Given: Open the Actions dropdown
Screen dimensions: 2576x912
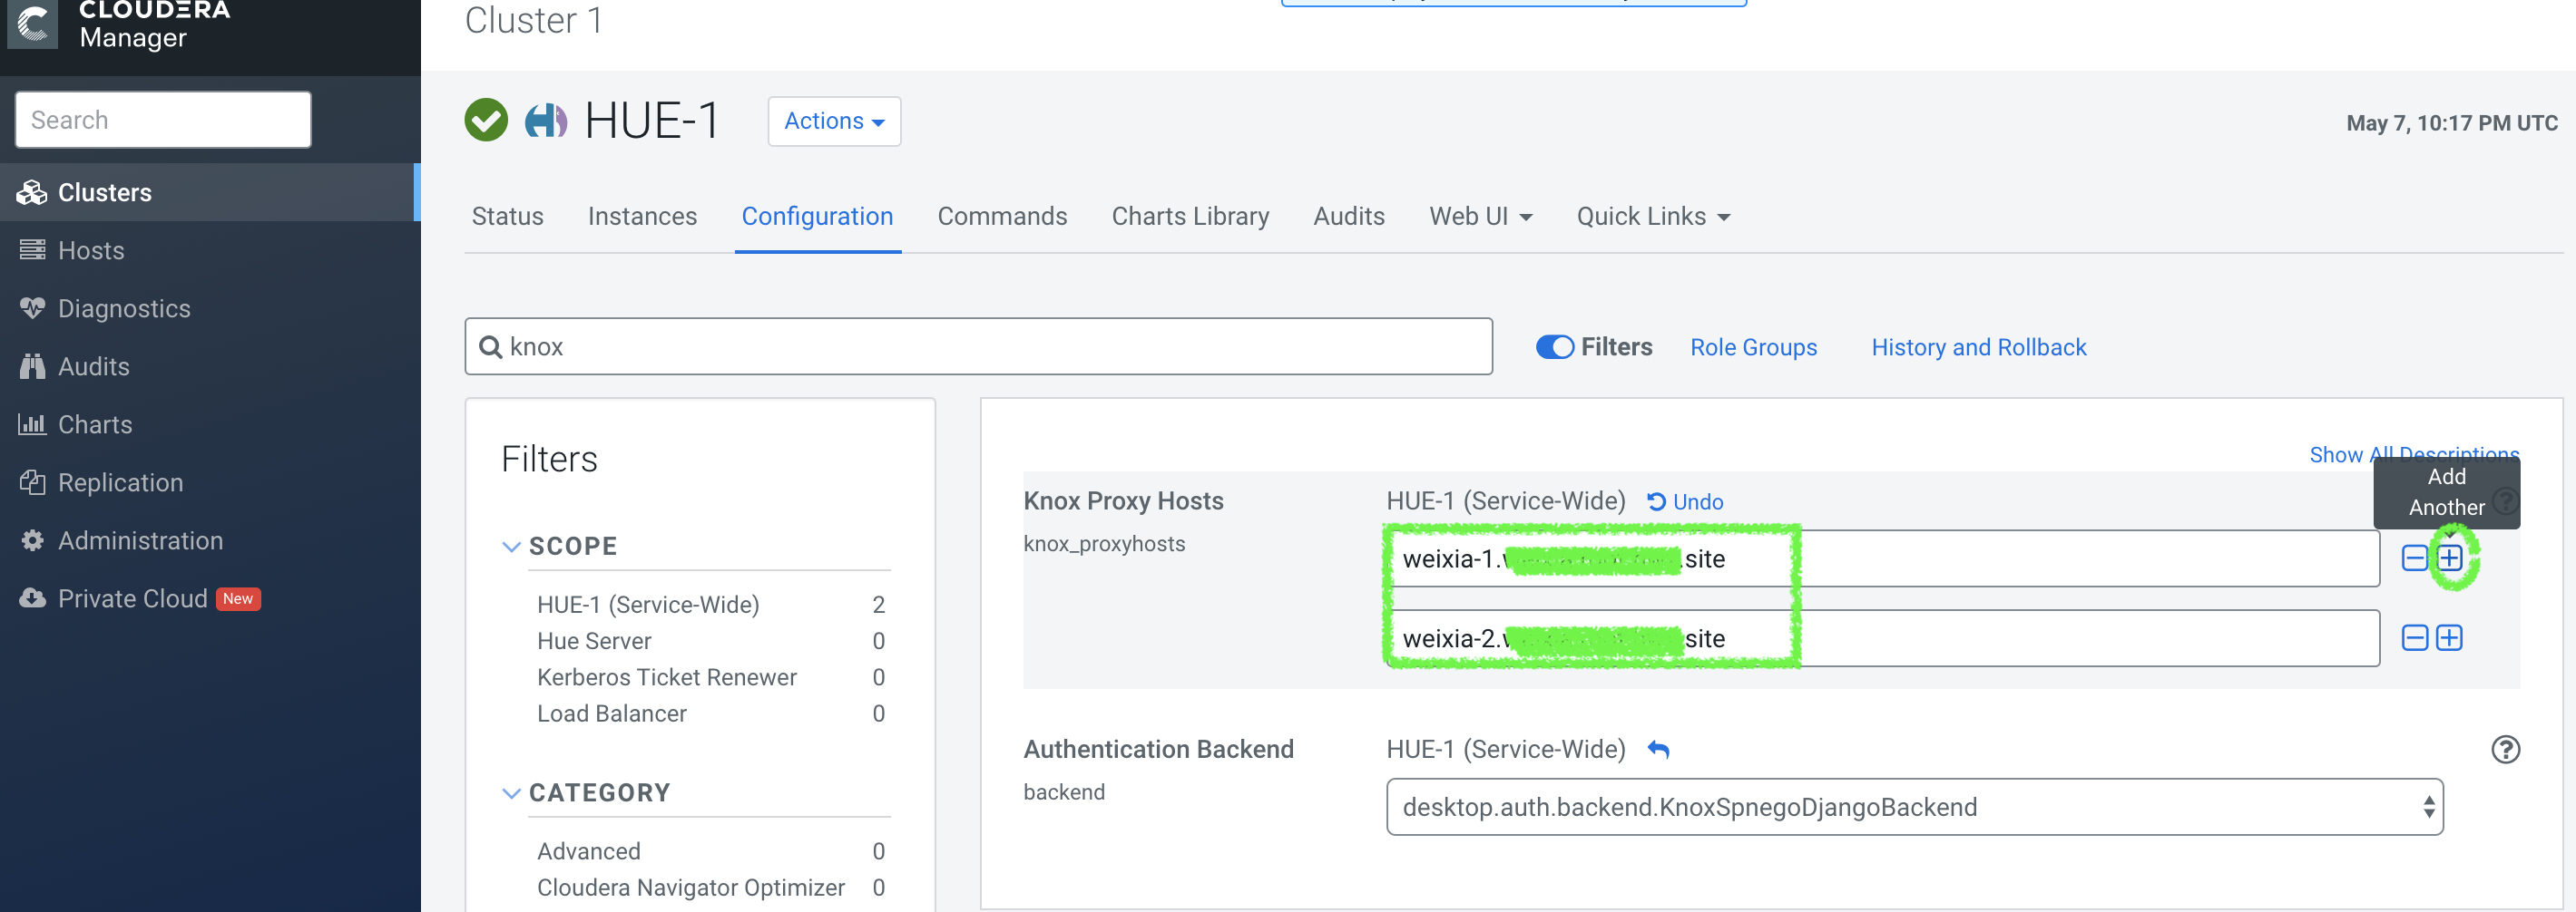Looking at the screenshot, I should click(834, 121).
